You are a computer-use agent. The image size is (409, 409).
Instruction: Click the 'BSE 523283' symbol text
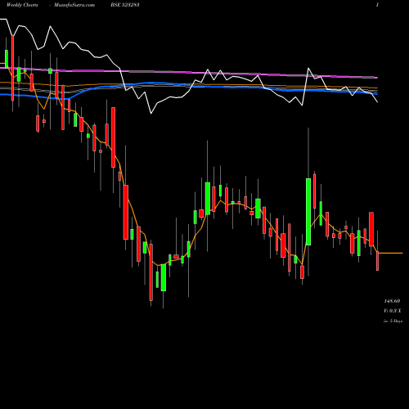point(125,5)
